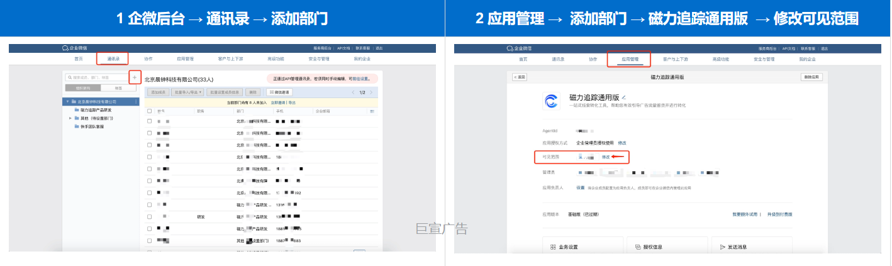Click the 删除 button above member table
892x266 pixels.
coord(252,92)
